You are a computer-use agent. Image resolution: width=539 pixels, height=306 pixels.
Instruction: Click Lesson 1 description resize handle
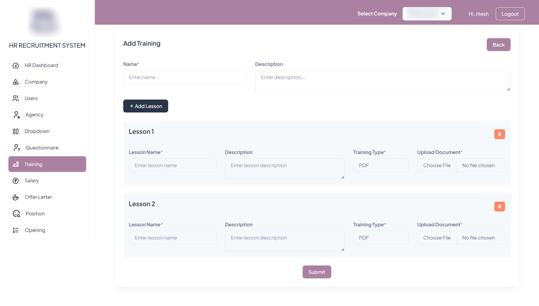click(342, 177)
